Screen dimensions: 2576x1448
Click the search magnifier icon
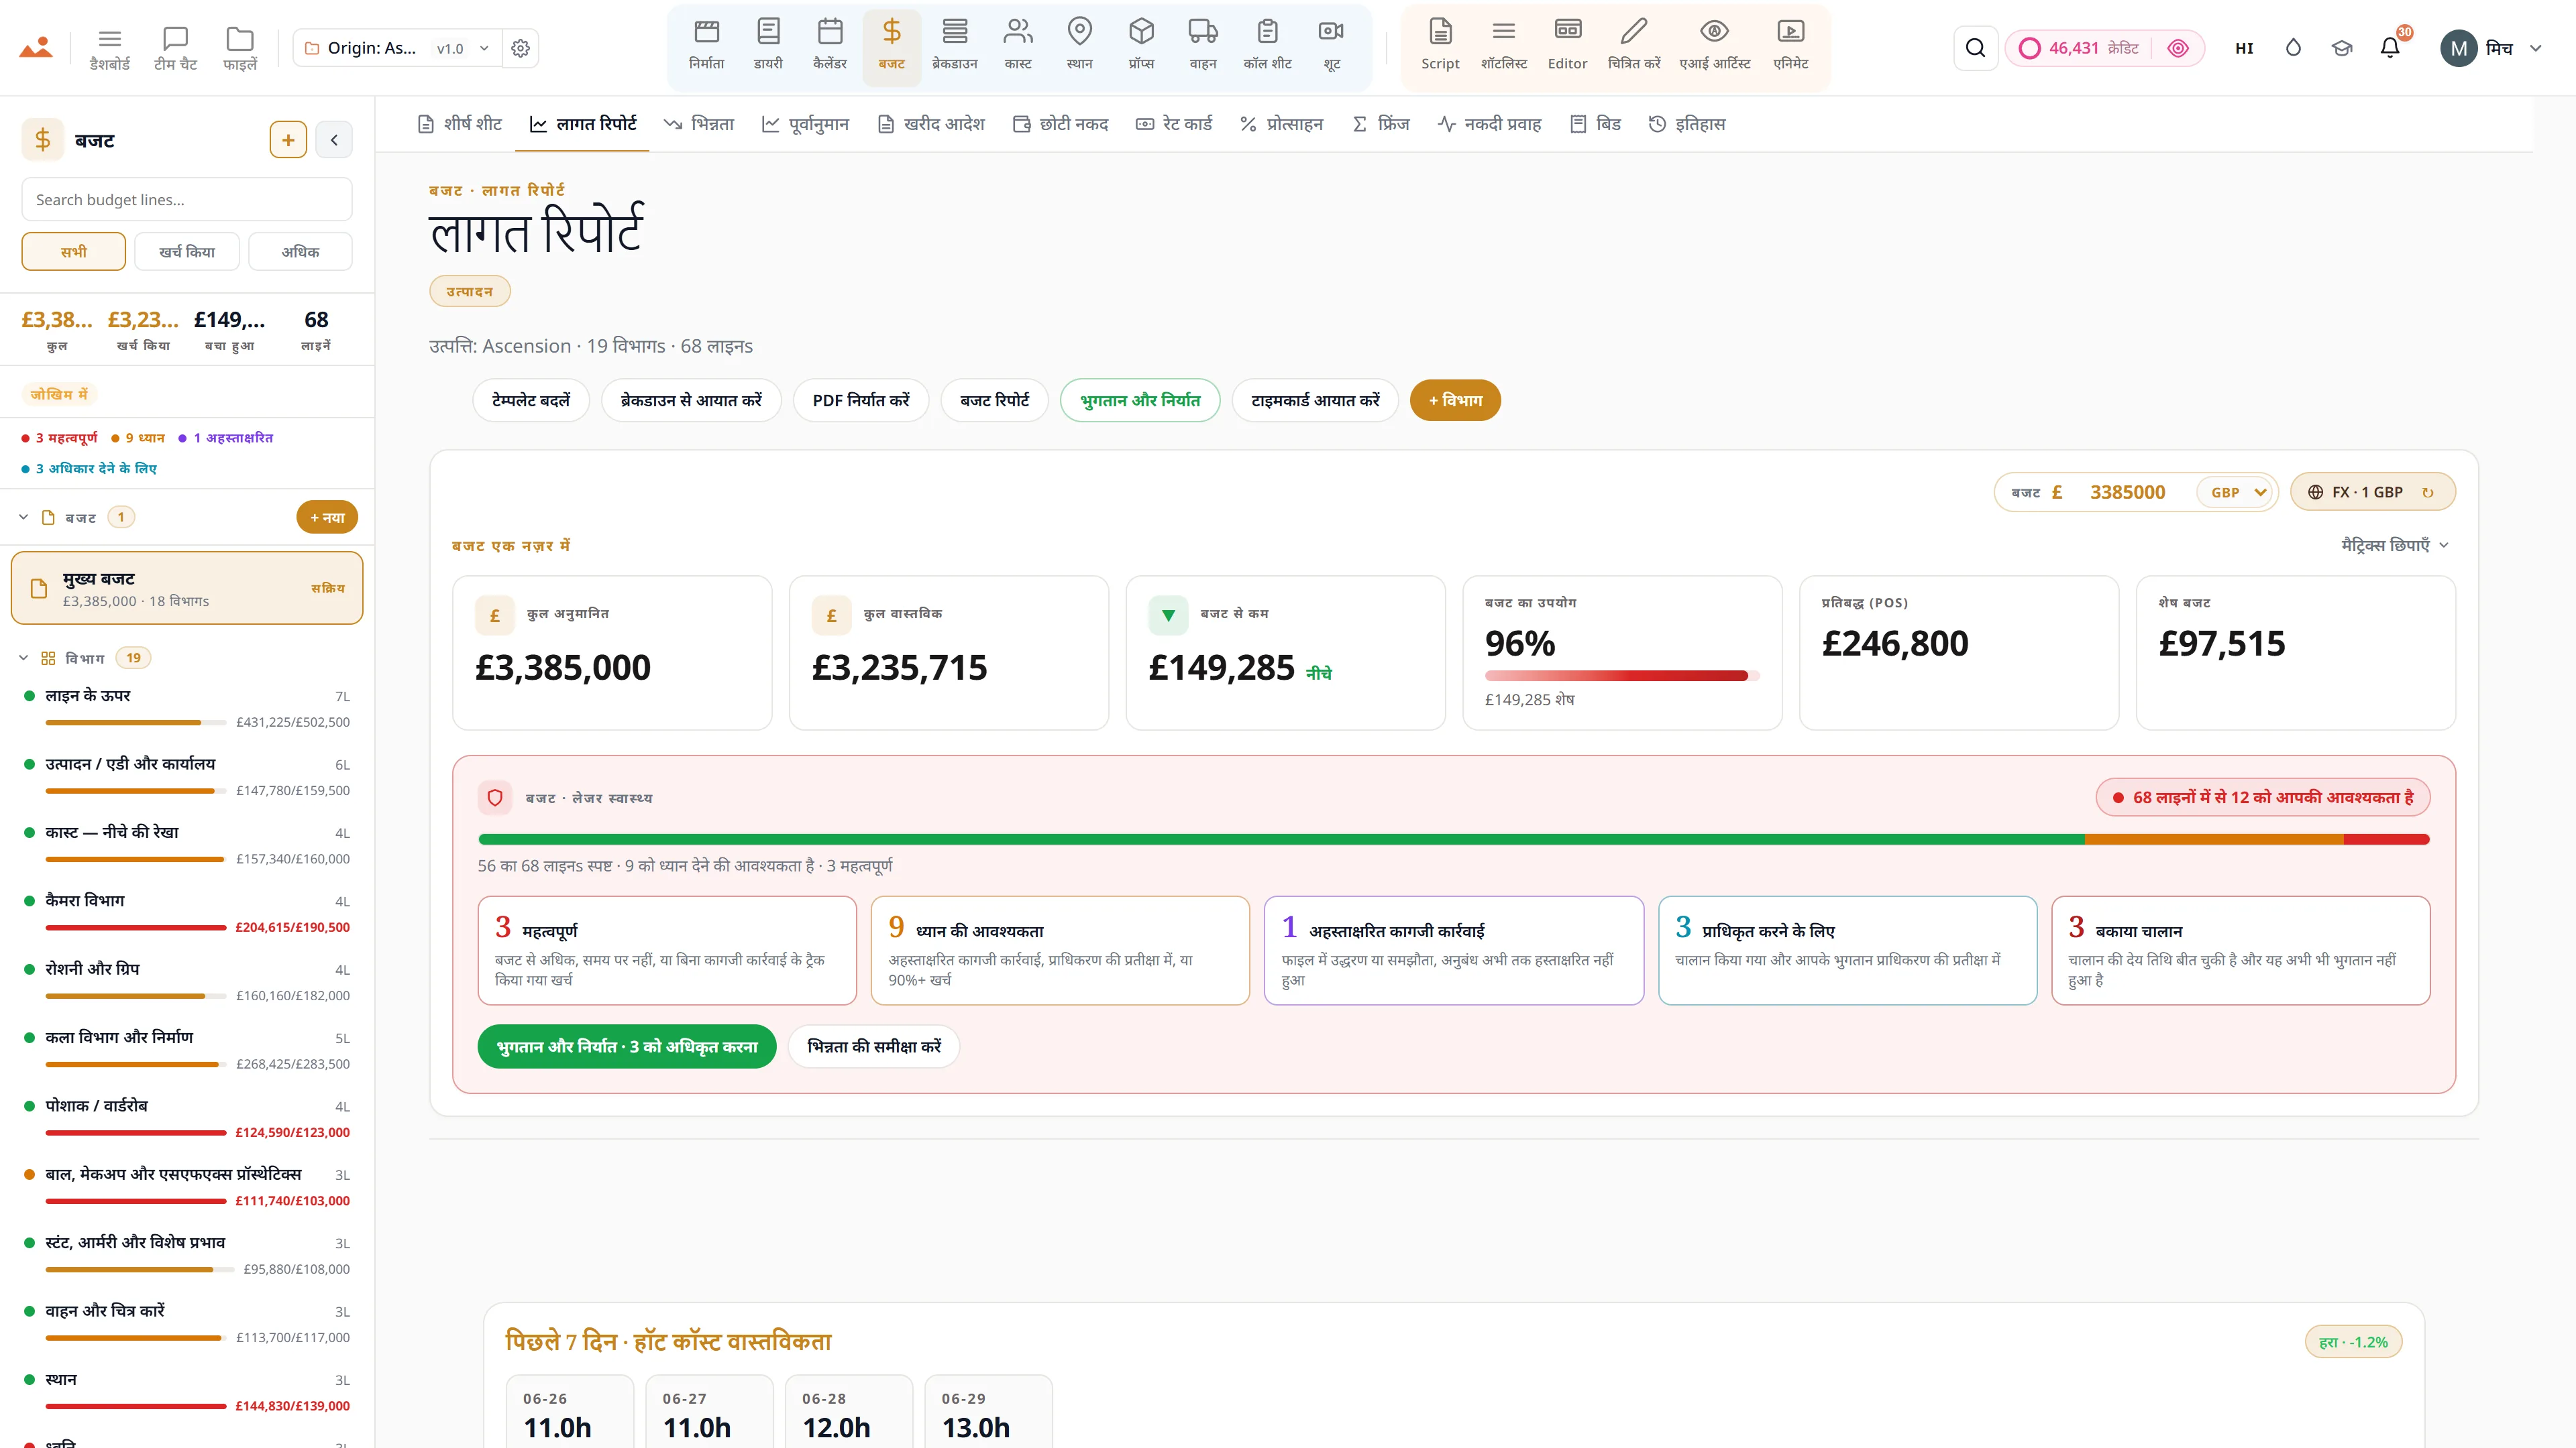pos(1975,48)
